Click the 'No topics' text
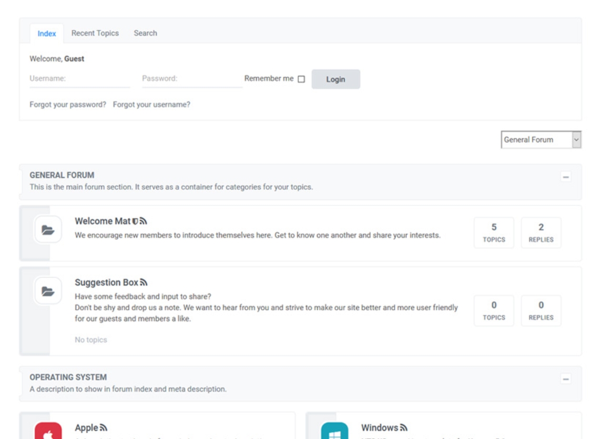601x439 pixels. [x=91, y=340]
